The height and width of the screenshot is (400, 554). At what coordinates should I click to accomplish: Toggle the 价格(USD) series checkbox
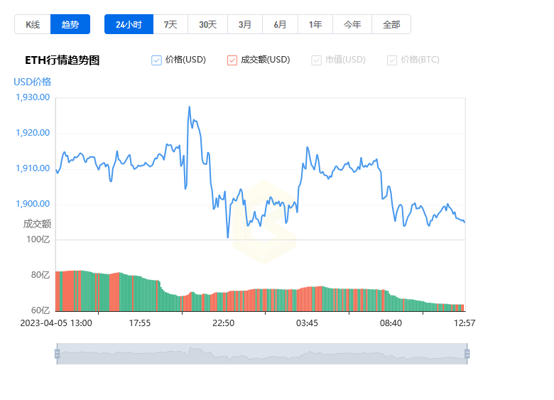(156, 60)
